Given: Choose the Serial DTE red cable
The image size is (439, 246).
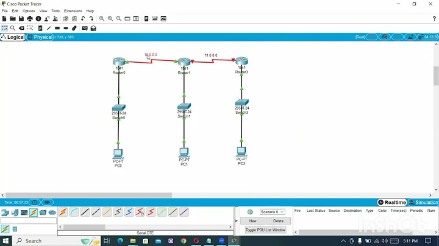Looking at the screenshot, I should tap(151, 212).
